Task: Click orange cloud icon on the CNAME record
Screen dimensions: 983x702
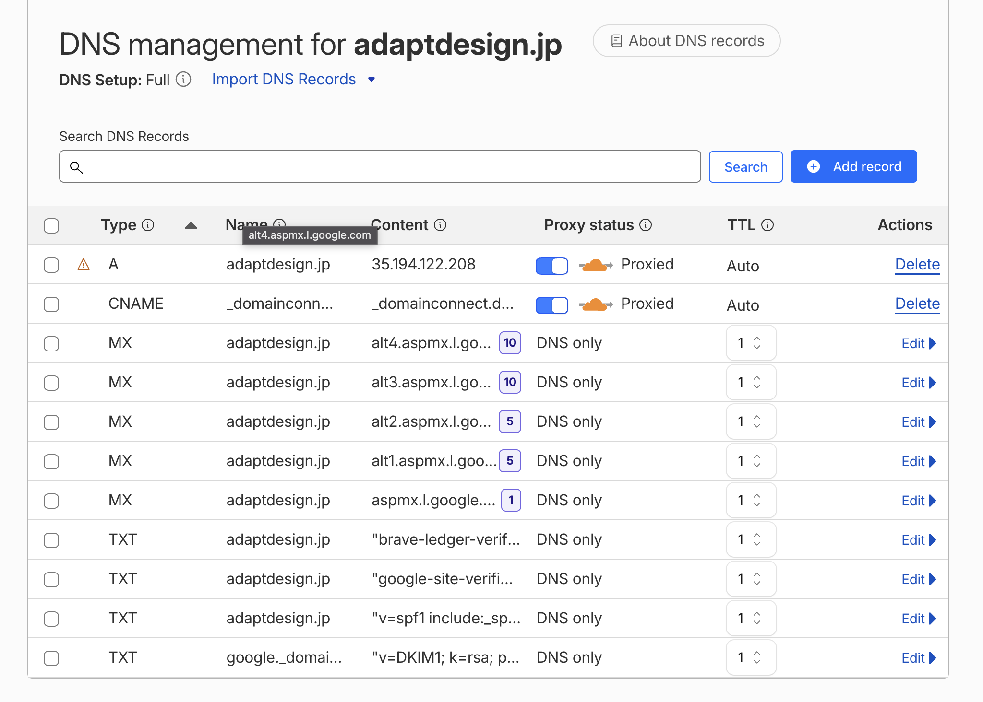Action: [595, 304]
